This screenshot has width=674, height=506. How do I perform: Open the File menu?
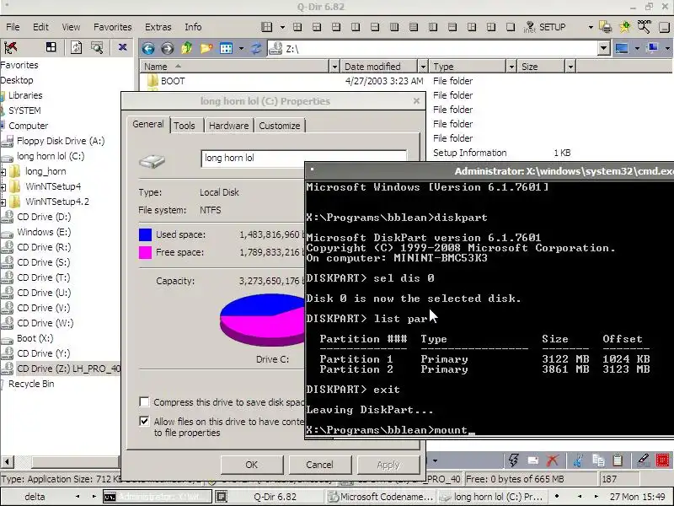point(13,27)
